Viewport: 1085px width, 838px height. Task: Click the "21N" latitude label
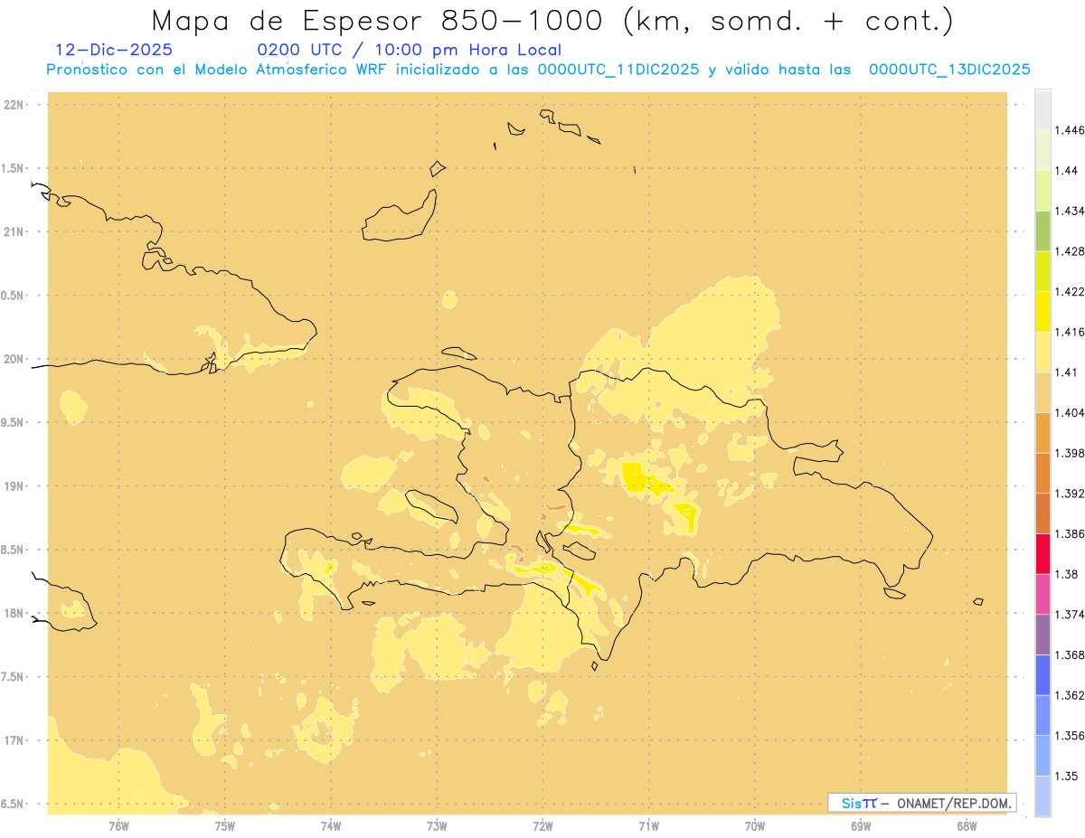(x=14, y=231)
